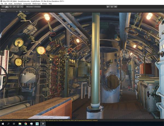Toggle the 2D scene view mode
This screenshot has height=126, width=164.
click(17, 12)
